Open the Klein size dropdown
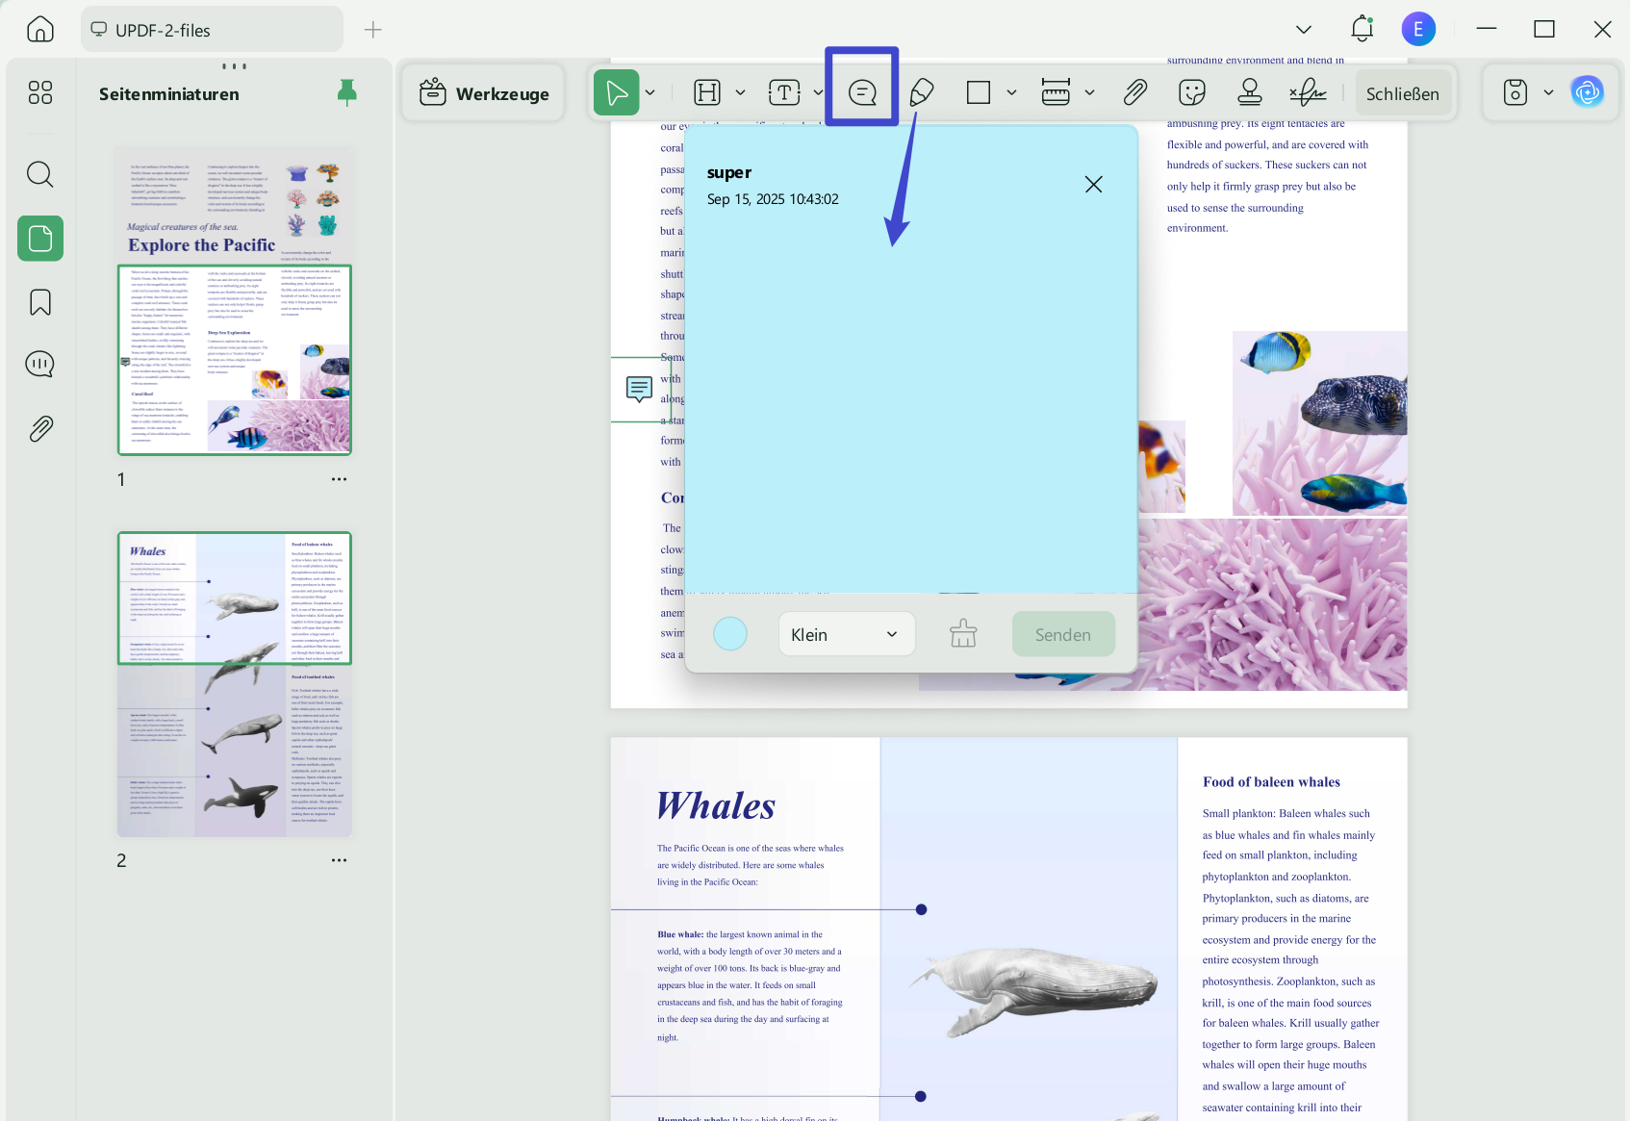The image size is (1630, 1121). point(847,634)
